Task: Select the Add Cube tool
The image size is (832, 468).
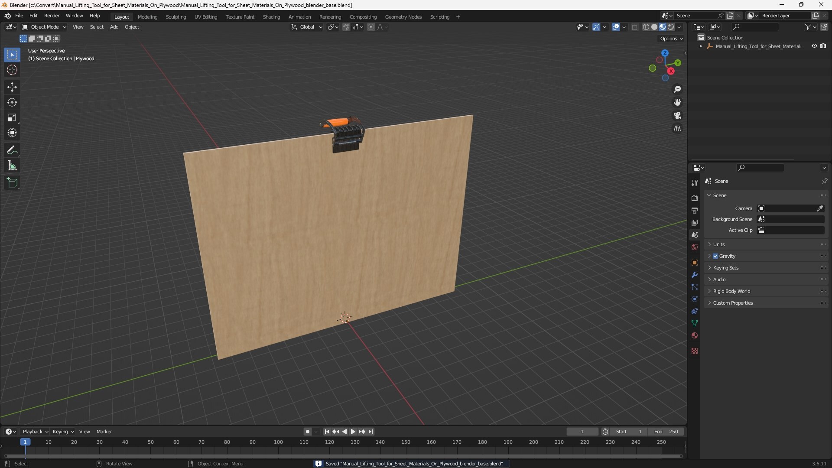Action: tap(12, 183)
